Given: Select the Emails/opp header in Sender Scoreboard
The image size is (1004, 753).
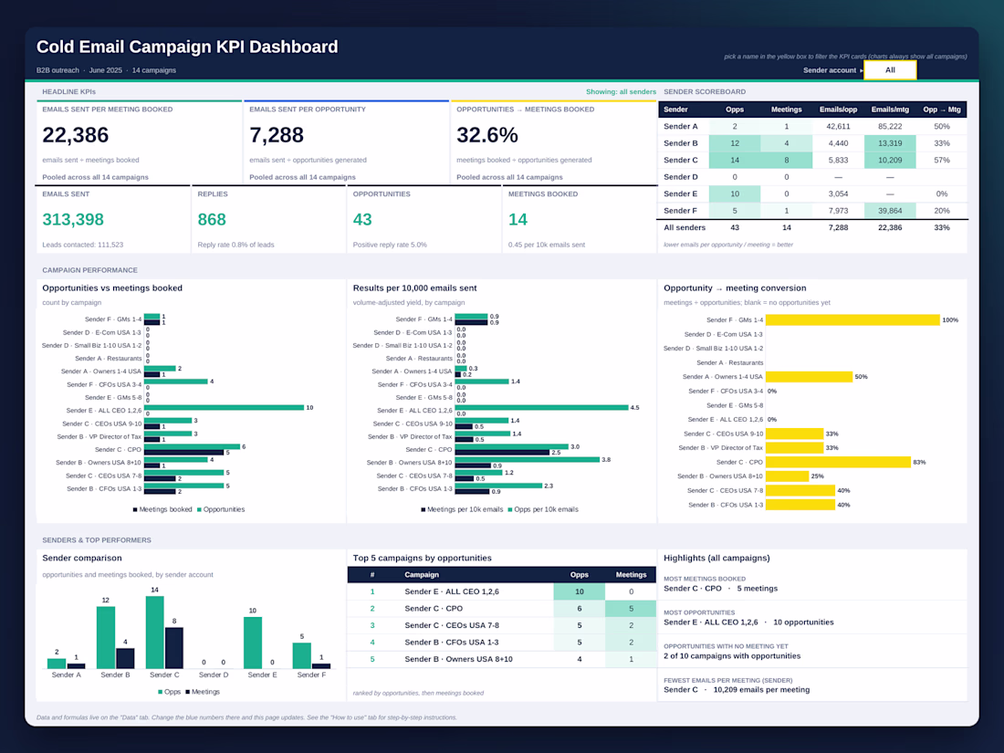Looking at the screenshot, I should pyautogui.click(x=838, y=110).
